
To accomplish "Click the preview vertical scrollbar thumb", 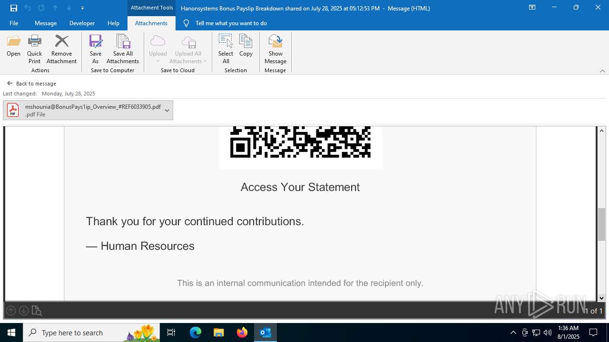I will [x=602, y=224].
